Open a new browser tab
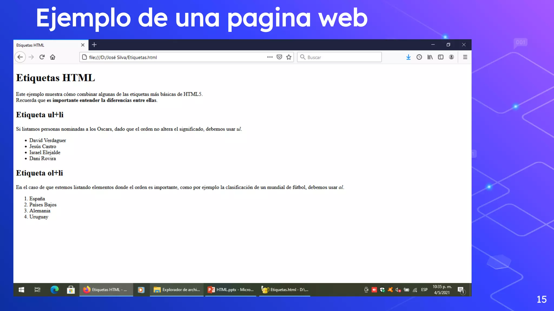This screenshot has height=311, width=554. 94,45
